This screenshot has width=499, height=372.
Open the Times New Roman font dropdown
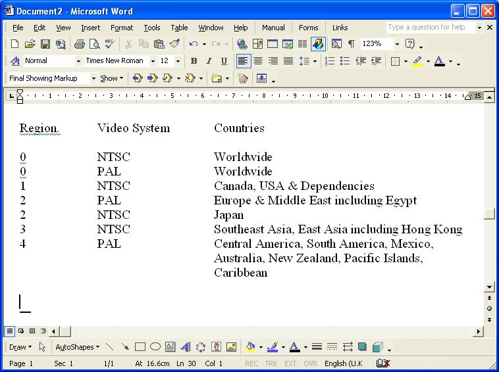click(x=153, y=60)
